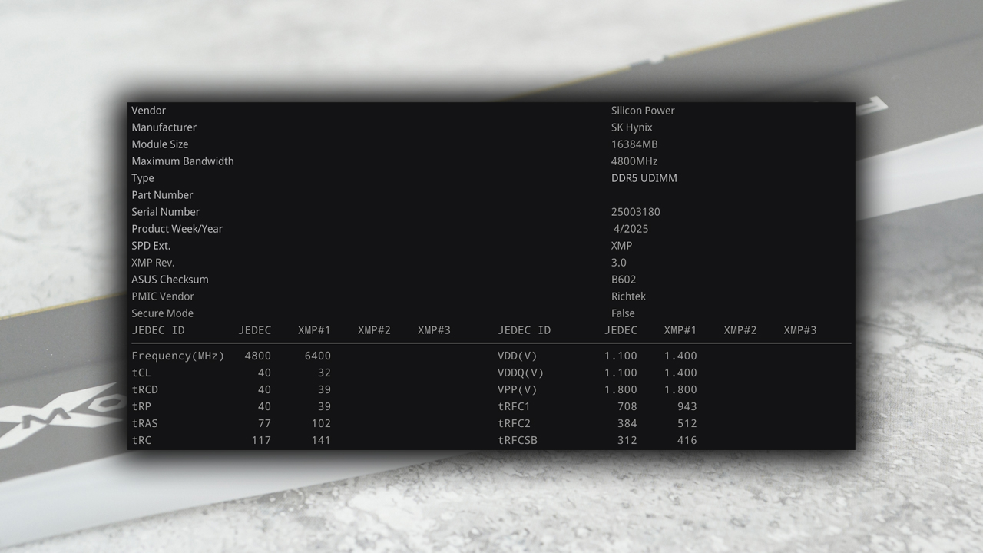Click the VDD(V) row label
This screenshot has width=983, height=553.
[518, 356]
